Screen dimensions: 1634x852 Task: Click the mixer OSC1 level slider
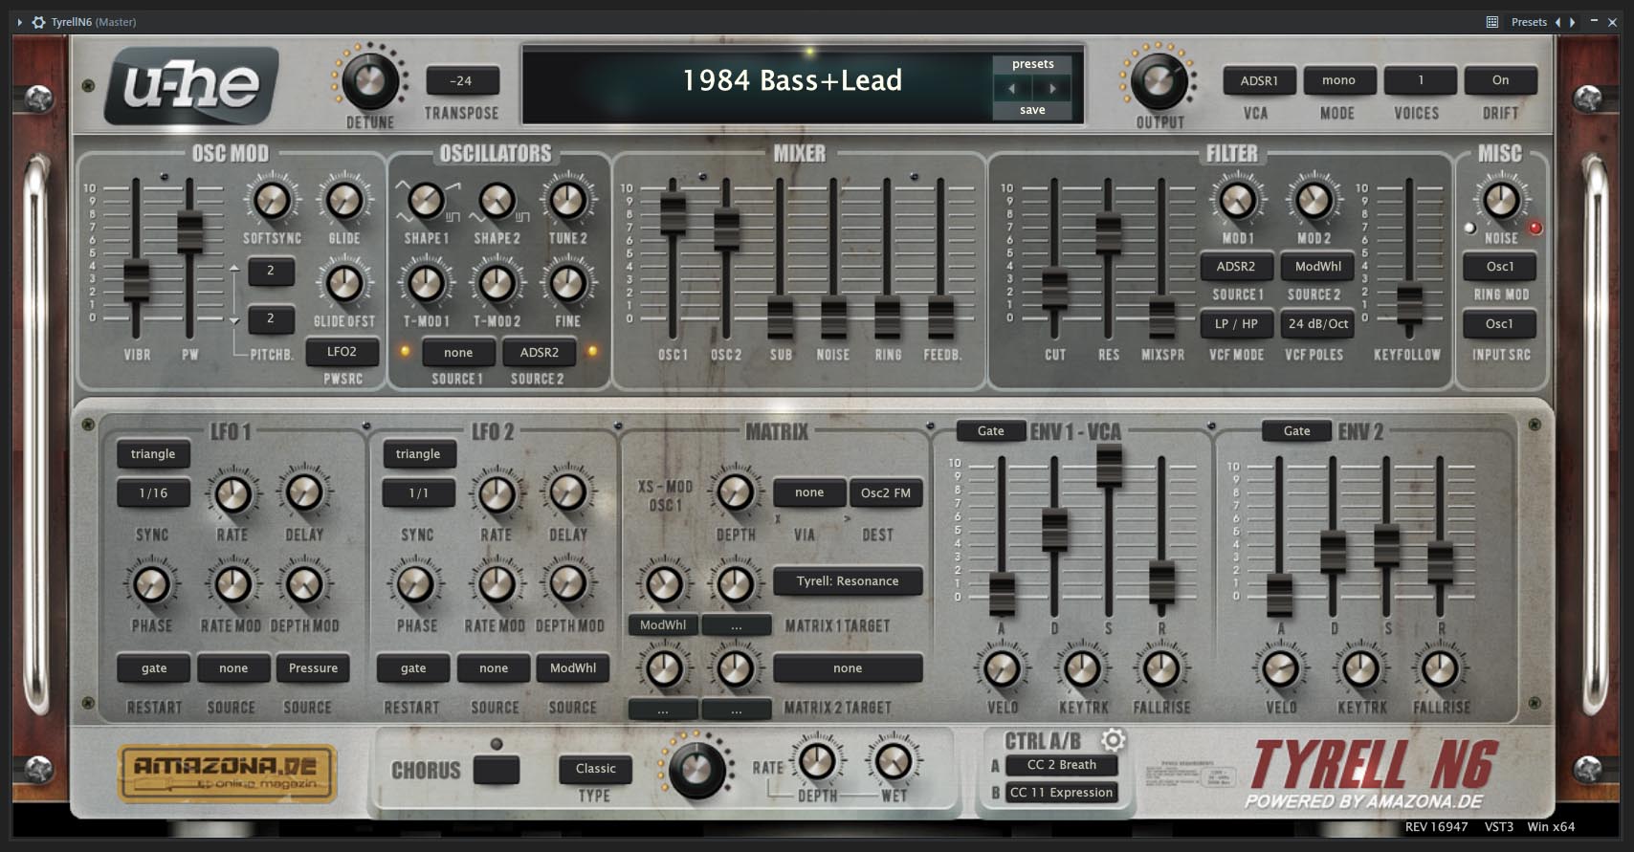[673, 214]
